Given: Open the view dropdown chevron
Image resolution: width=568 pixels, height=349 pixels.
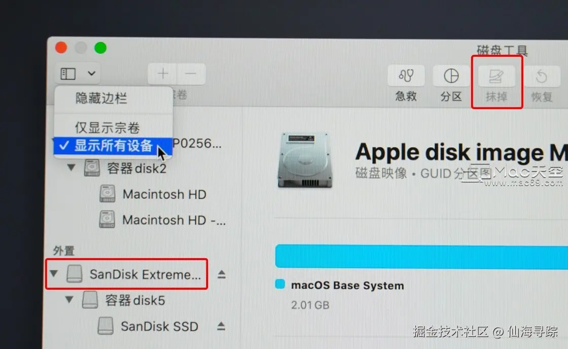Looking at the screenshot, I should coord(92,74).
